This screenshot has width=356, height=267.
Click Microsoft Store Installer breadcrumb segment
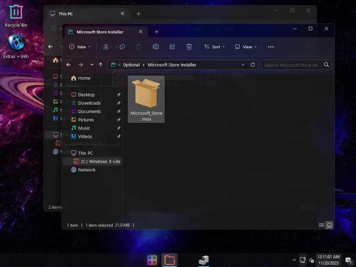(x=172, y=65)
